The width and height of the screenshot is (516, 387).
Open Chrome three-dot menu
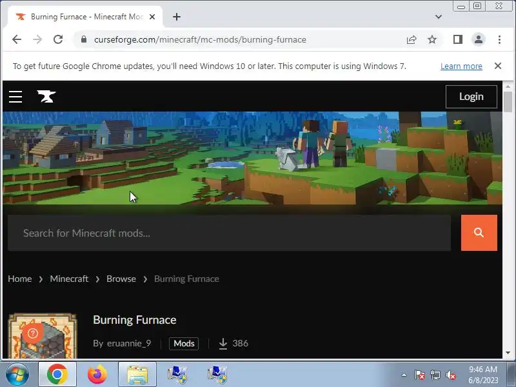coord(499,39)
